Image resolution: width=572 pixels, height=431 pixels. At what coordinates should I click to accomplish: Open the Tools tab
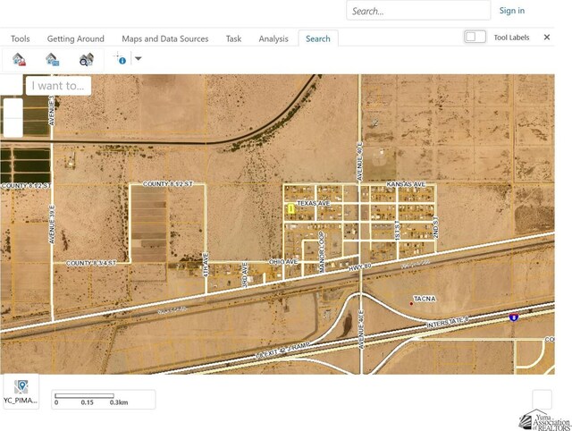pyautogui.click(x=20, y=38)
